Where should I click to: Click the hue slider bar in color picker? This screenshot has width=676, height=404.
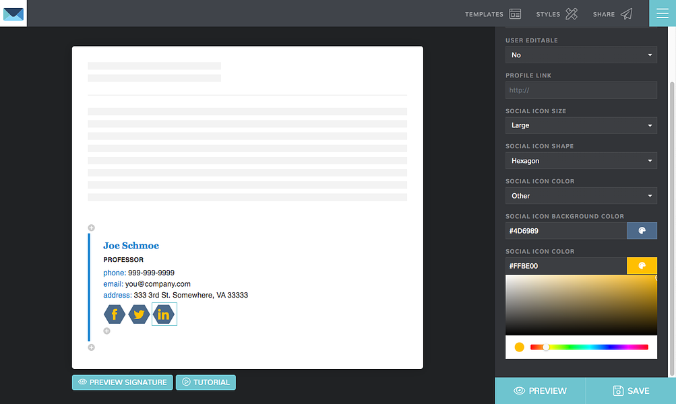pos(589,347)
